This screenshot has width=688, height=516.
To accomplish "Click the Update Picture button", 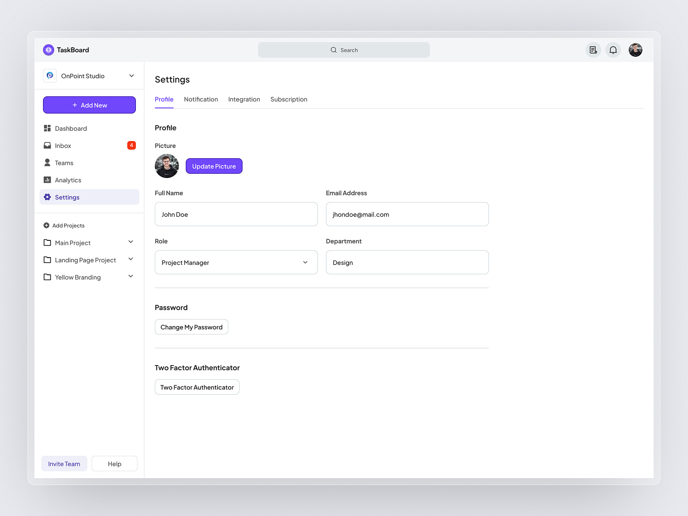I will [214, 166].
